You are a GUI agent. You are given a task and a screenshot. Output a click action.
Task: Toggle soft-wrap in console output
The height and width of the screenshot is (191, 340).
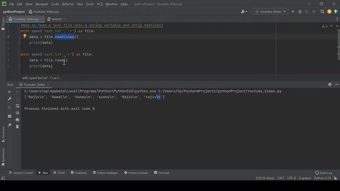tap(18, 106)
